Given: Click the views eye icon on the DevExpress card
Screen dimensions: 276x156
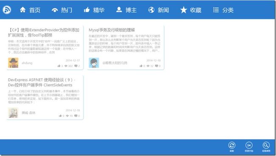Looking at the screenshot, I should (x=67, y=116).
